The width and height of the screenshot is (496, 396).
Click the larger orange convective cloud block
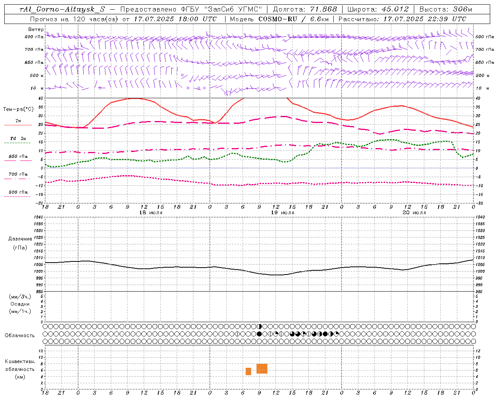(x=262, y=369)
